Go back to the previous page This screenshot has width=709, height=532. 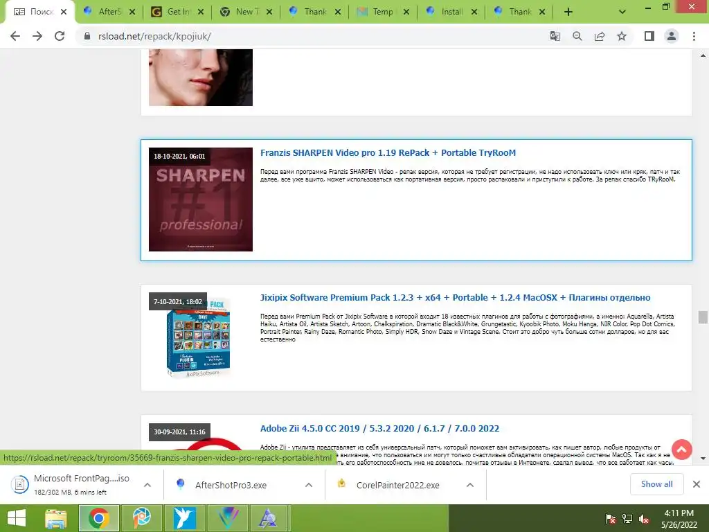pyautogui.click(x=15, y=36)
